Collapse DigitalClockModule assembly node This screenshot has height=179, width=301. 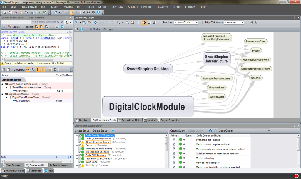point(2,94)
